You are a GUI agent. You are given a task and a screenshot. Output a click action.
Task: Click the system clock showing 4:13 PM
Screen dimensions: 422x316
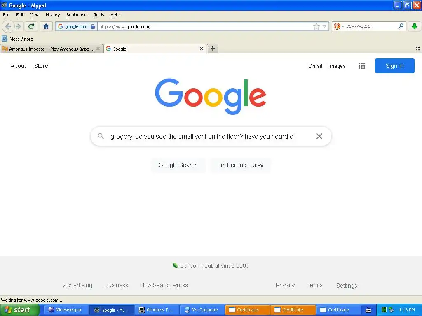407,310
